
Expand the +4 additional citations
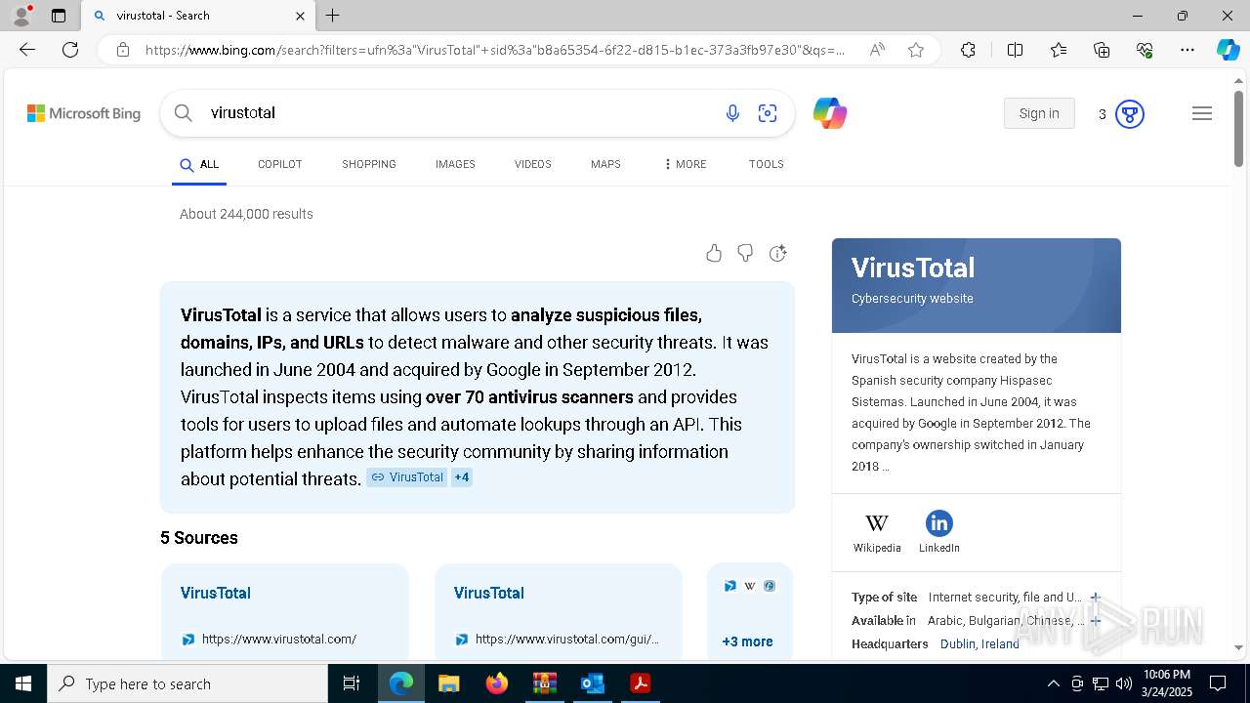(x=462, y=477)
